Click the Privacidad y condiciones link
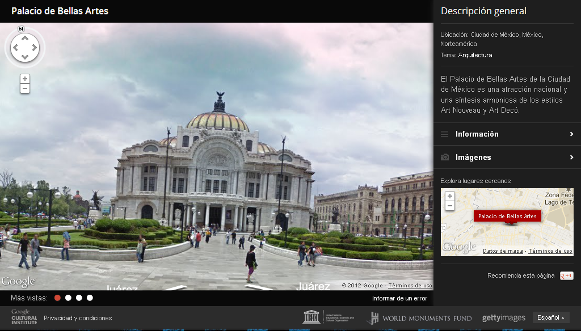 [77, 318]
